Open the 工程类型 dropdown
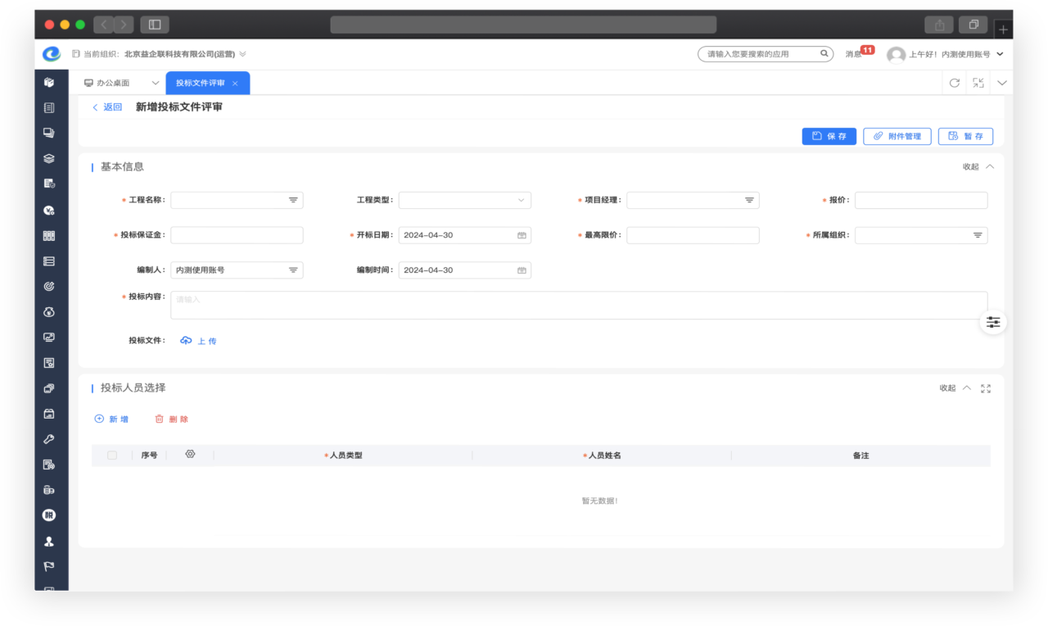Image resolution: width=1048 pixels, height=626 pixels. (465, 200)
